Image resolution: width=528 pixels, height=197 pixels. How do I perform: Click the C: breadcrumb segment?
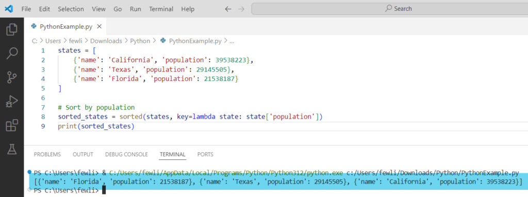tap(35, 41)
